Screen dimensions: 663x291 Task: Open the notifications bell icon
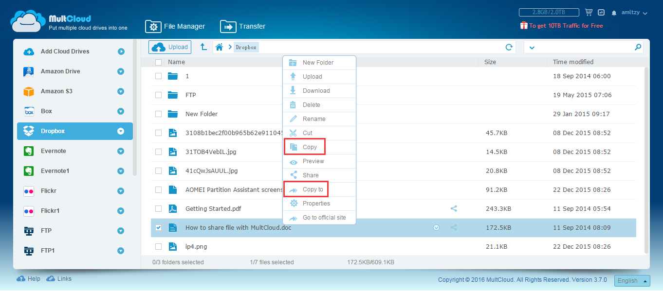tap(614, 13)
